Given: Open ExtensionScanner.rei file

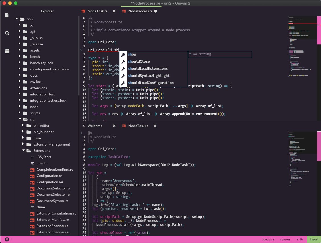Looking at the screenshot, I should pos(53,232).
